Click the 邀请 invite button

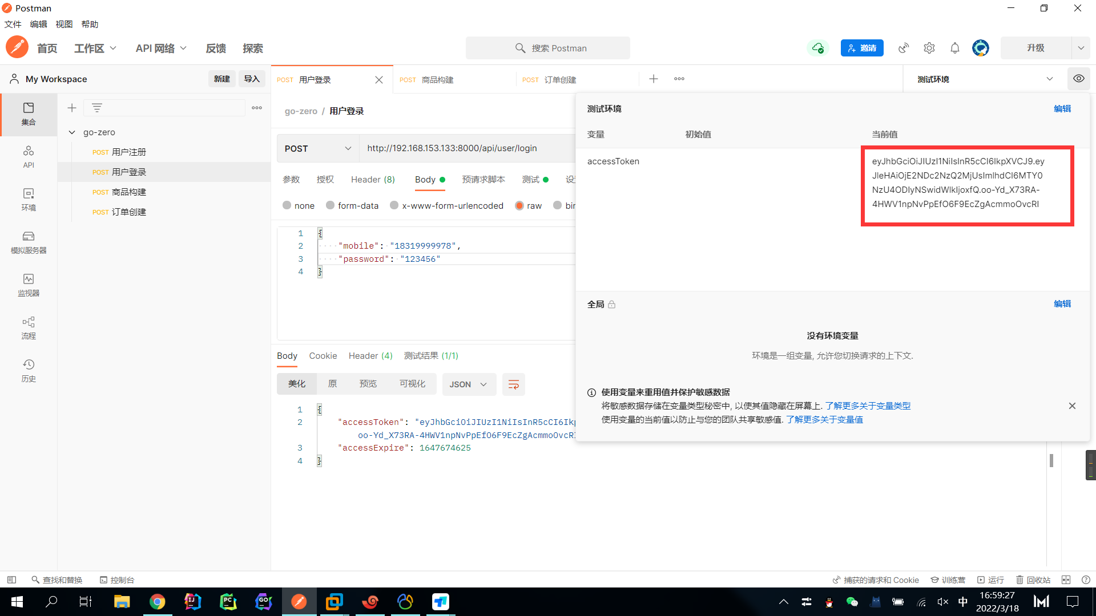[x=861, y=48]
